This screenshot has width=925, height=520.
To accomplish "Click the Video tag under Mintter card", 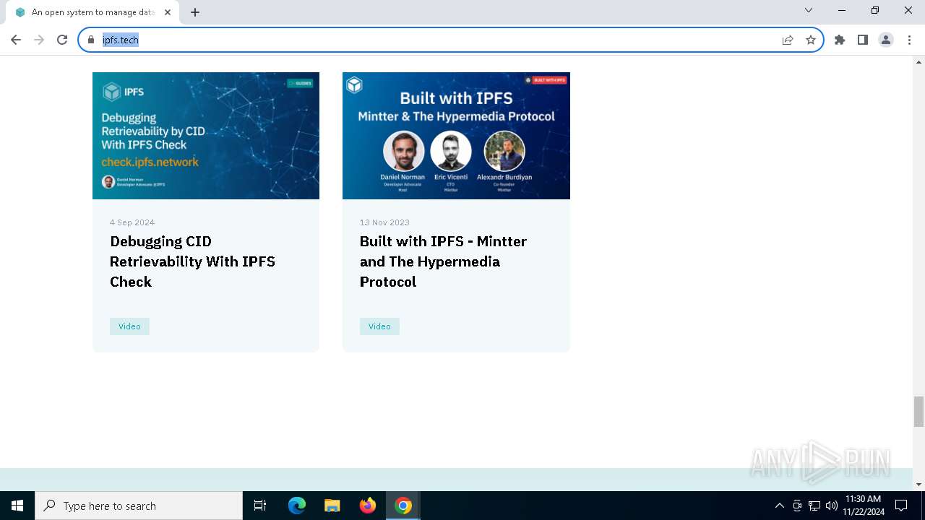I will 379,326.
